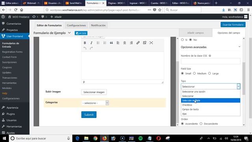Image resolution: width=252 pixels, height=142 pixels.
Task: Align text center in editor
Action: [x=124, y=43]
